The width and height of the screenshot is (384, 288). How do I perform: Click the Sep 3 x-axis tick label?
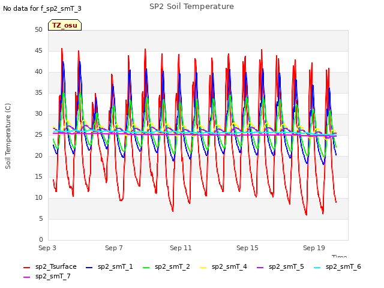coord(47,248)
